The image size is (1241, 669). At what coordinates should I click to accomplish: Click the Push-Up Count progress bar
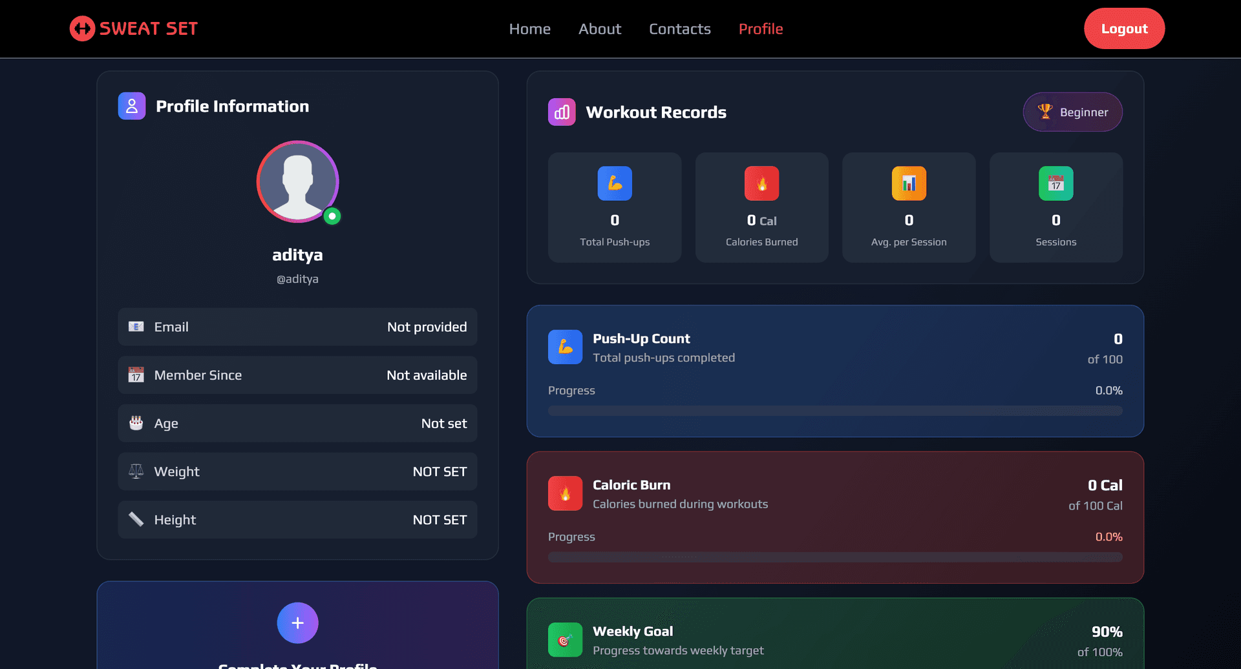tap(835, 411)
